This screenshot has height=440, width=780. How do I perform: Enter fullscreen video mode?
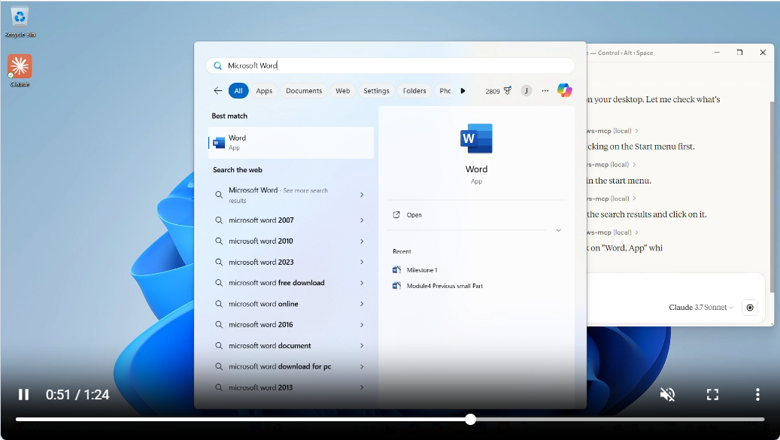pyautogui.click(x=712, y=395)
